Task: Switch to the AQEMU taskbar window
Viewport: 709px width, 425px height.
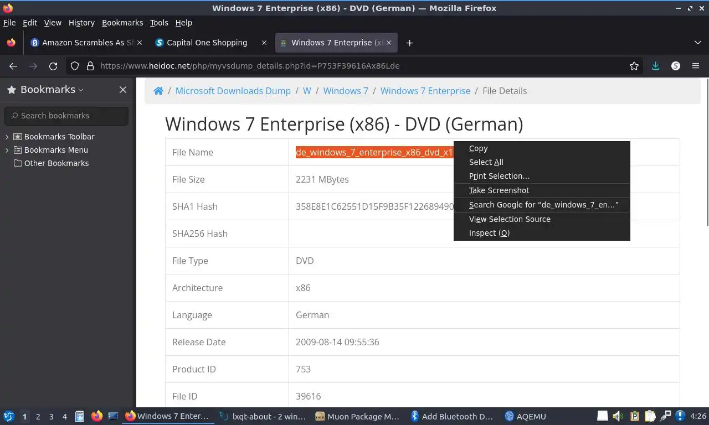Action: (x=526, y=416)
